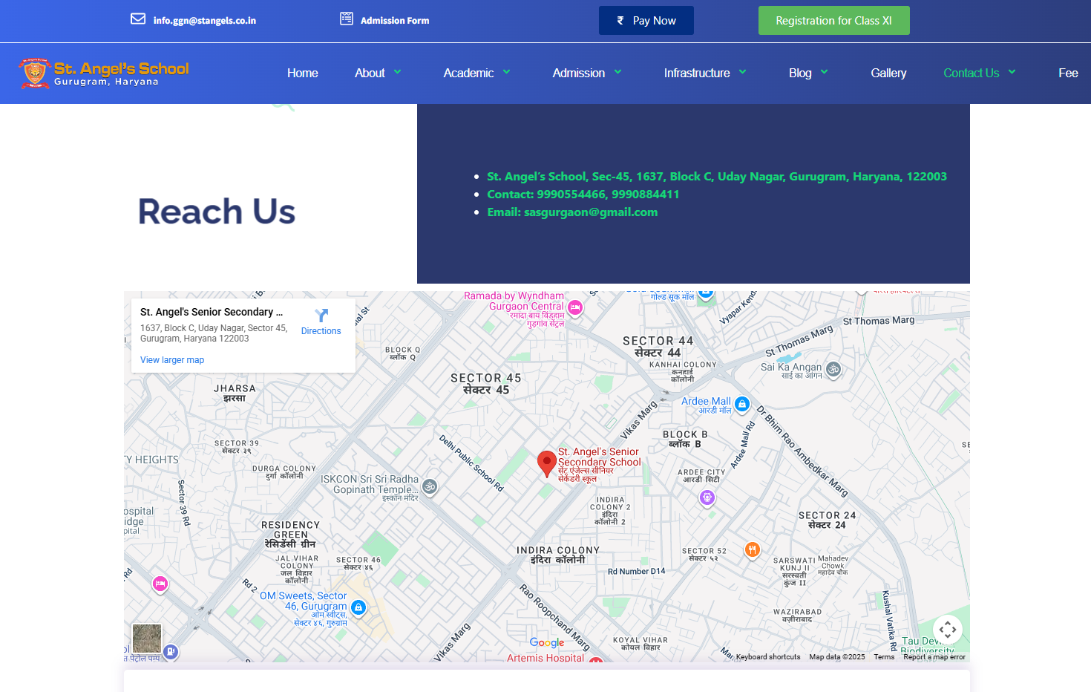Open the Admission Form via its clipboard icon
This screenshot has width=1091, height=692.
[x=347, y=19]
